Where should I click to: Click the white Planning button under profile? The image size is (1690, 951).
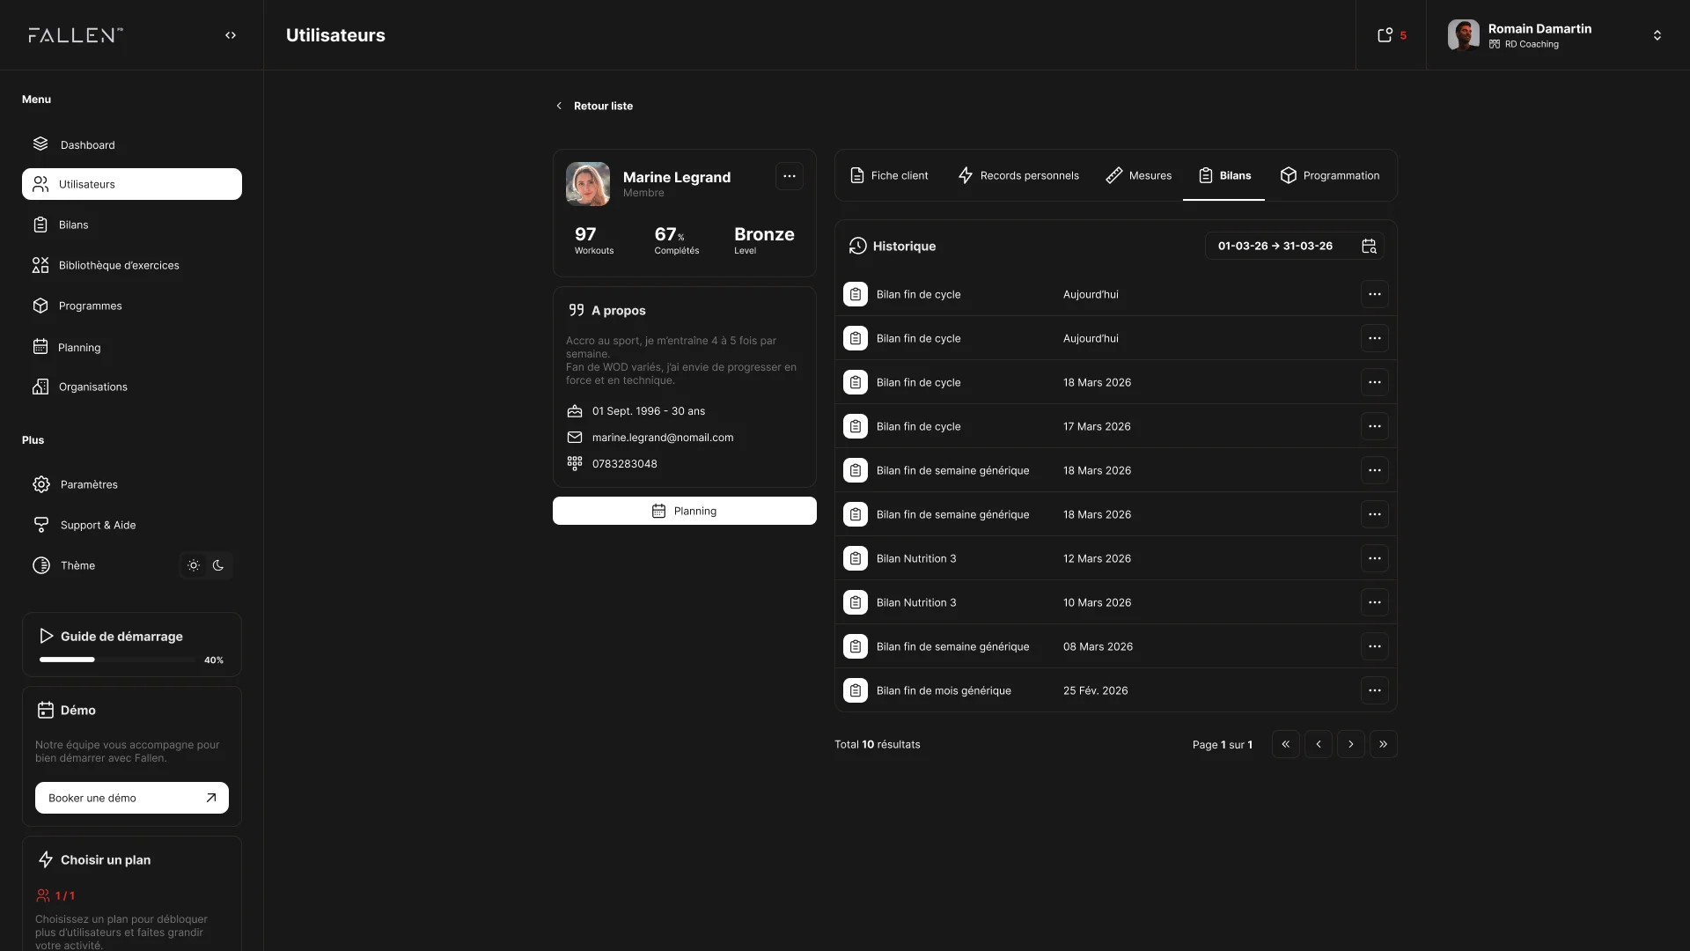pyautogui.click(x=685, y=511)
